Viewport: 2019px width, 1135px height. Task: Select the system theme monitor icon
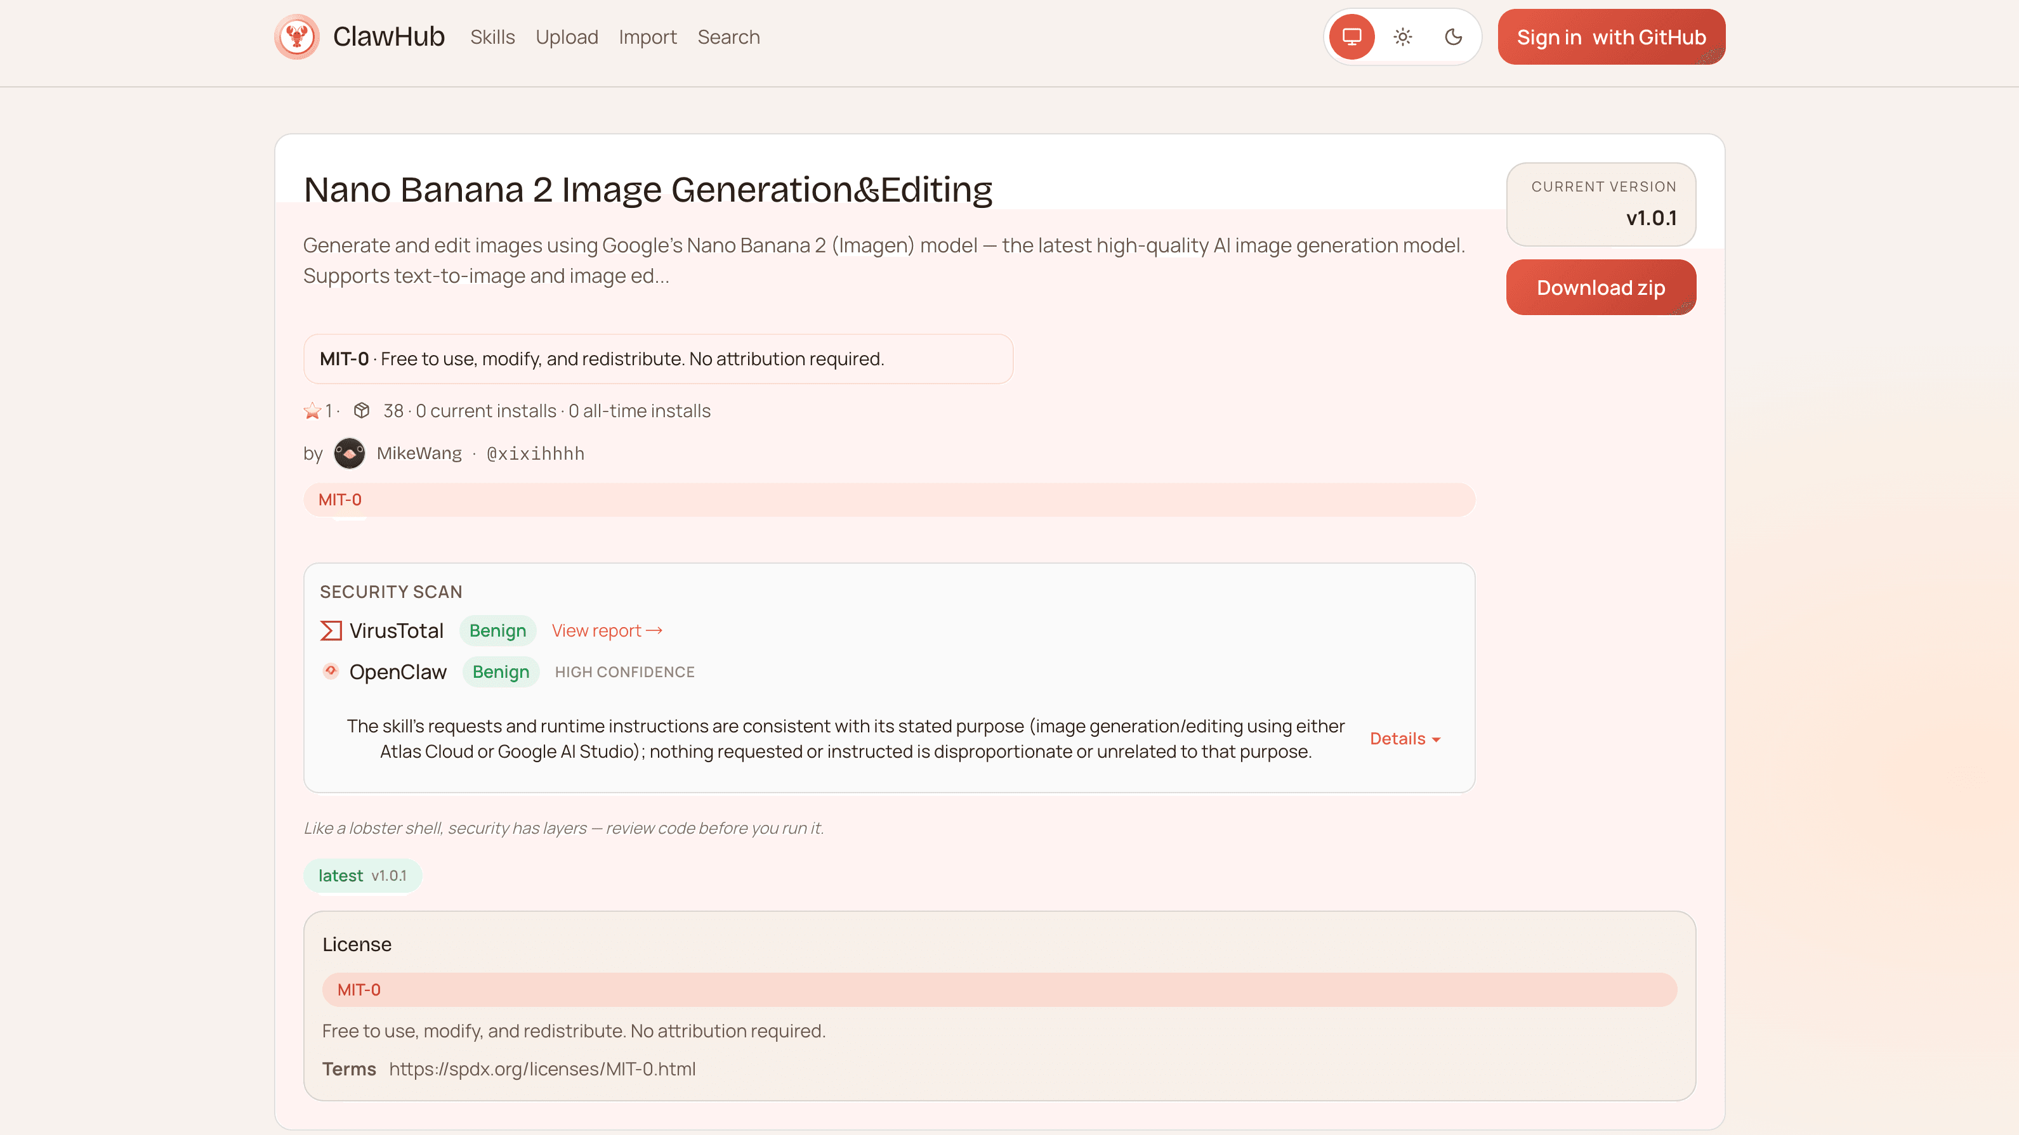click(1351, 37)
